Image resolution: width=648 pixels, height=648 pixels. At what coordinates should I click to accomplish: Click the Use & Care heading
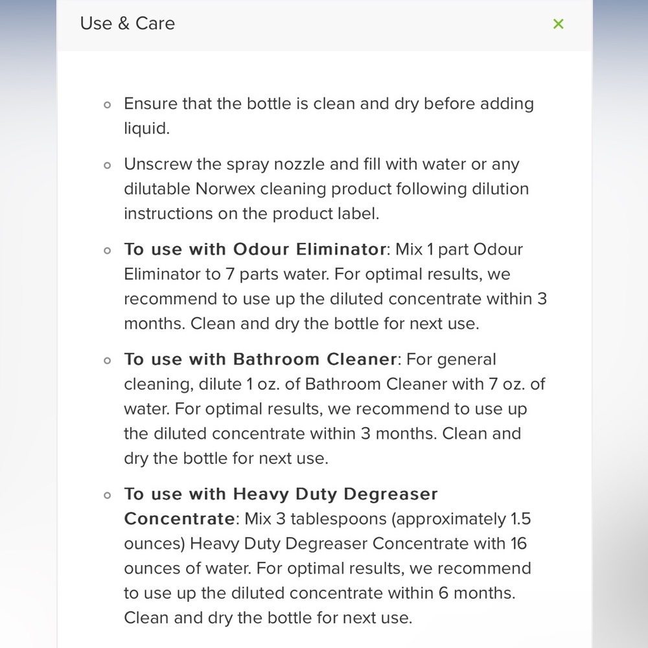(127, 23)
